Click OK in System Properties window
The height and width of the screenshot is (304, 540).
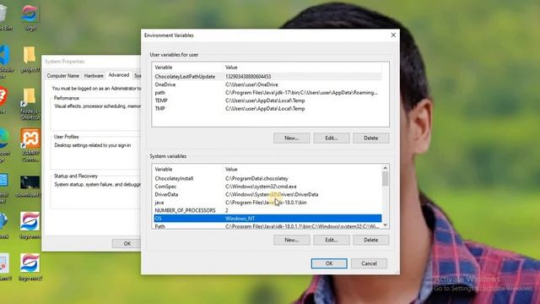pos(127,243)
